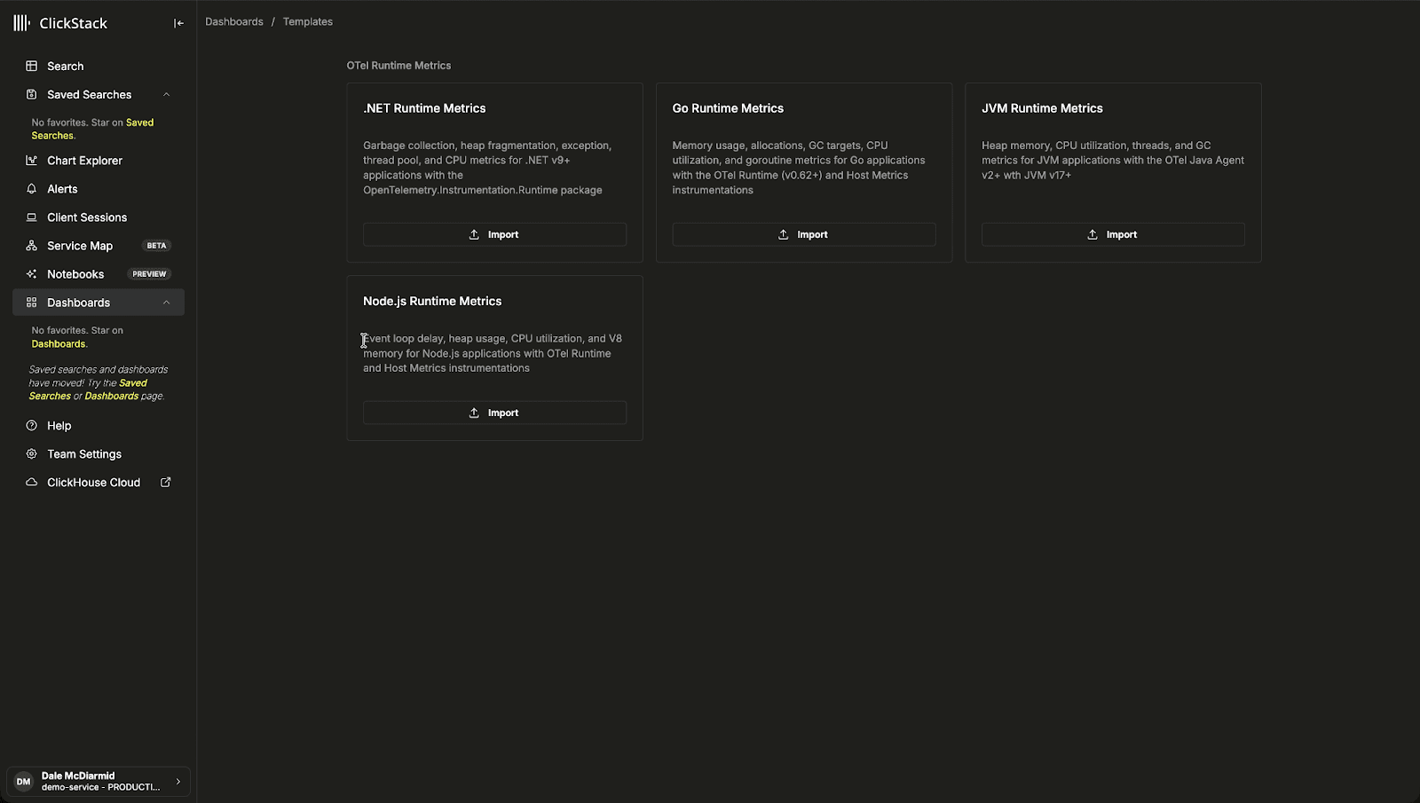Click the DM avatar badge
The width and height of the screenshot is (1420, 803).
(x=21, y=781)
